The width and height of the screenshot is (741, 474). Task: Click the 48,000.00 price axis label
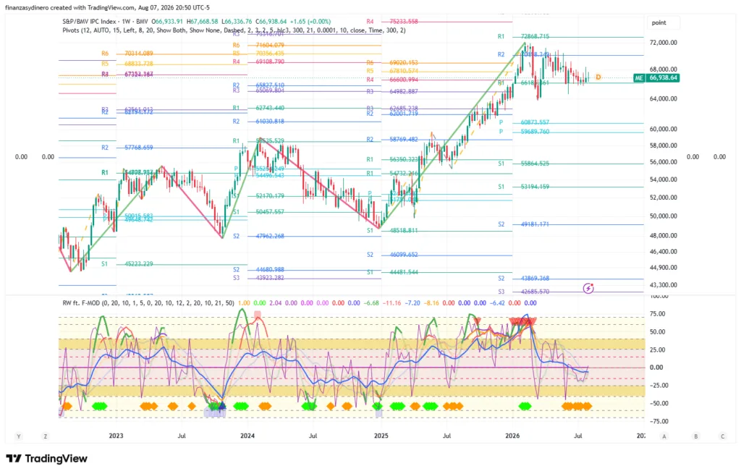point(663,236)
